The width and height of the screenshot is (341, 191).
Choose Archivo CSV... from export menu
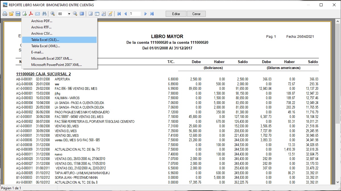(x=59, y=34)
